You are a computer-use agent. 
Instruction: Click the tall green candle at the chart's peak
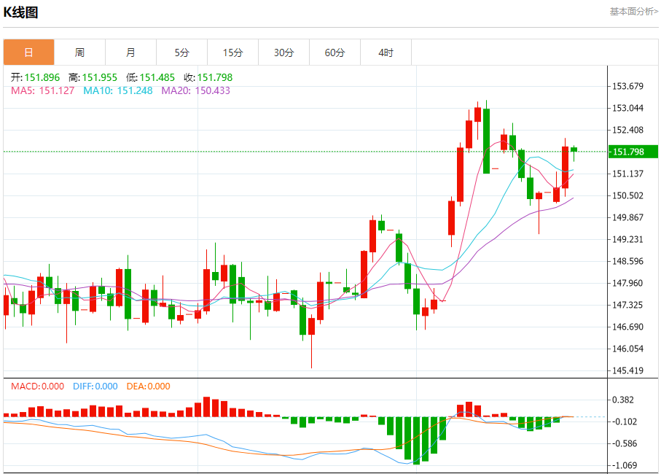pos(487,141)
